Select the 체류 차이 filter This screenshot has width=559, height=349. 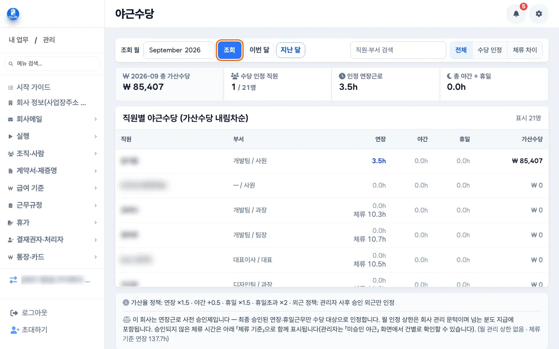click(x=525, y=50)
